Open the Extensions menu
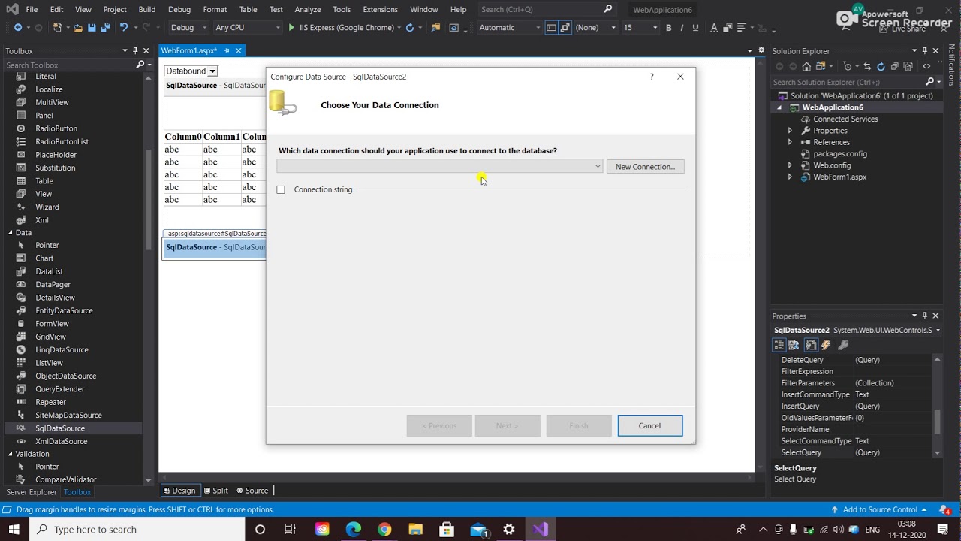961x541 pixels. click(x=380, y=9)
